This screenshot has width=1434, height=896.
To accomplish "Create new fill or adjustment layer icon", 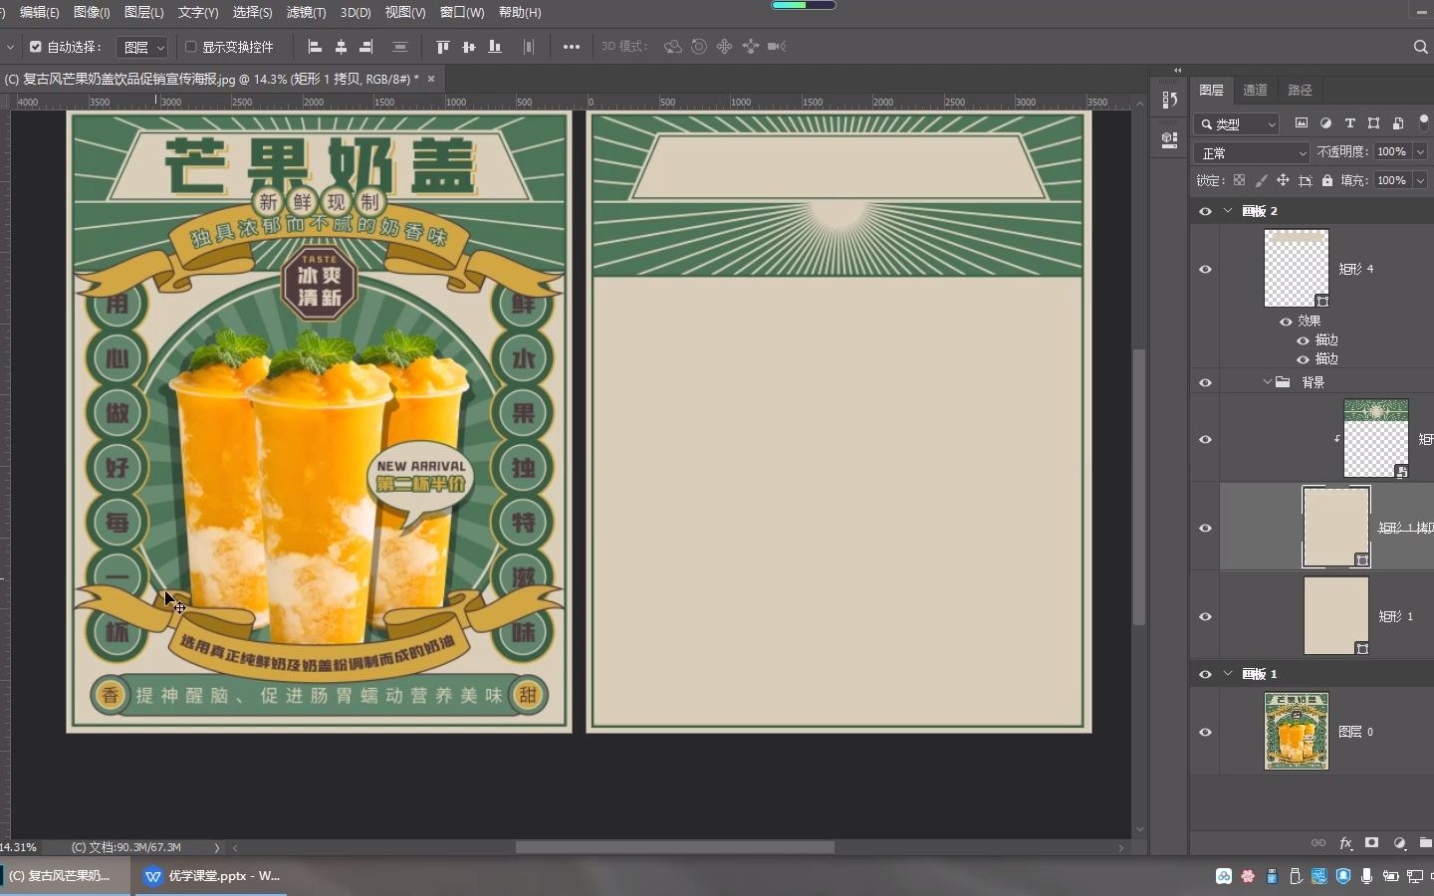I will (1399, 843).
